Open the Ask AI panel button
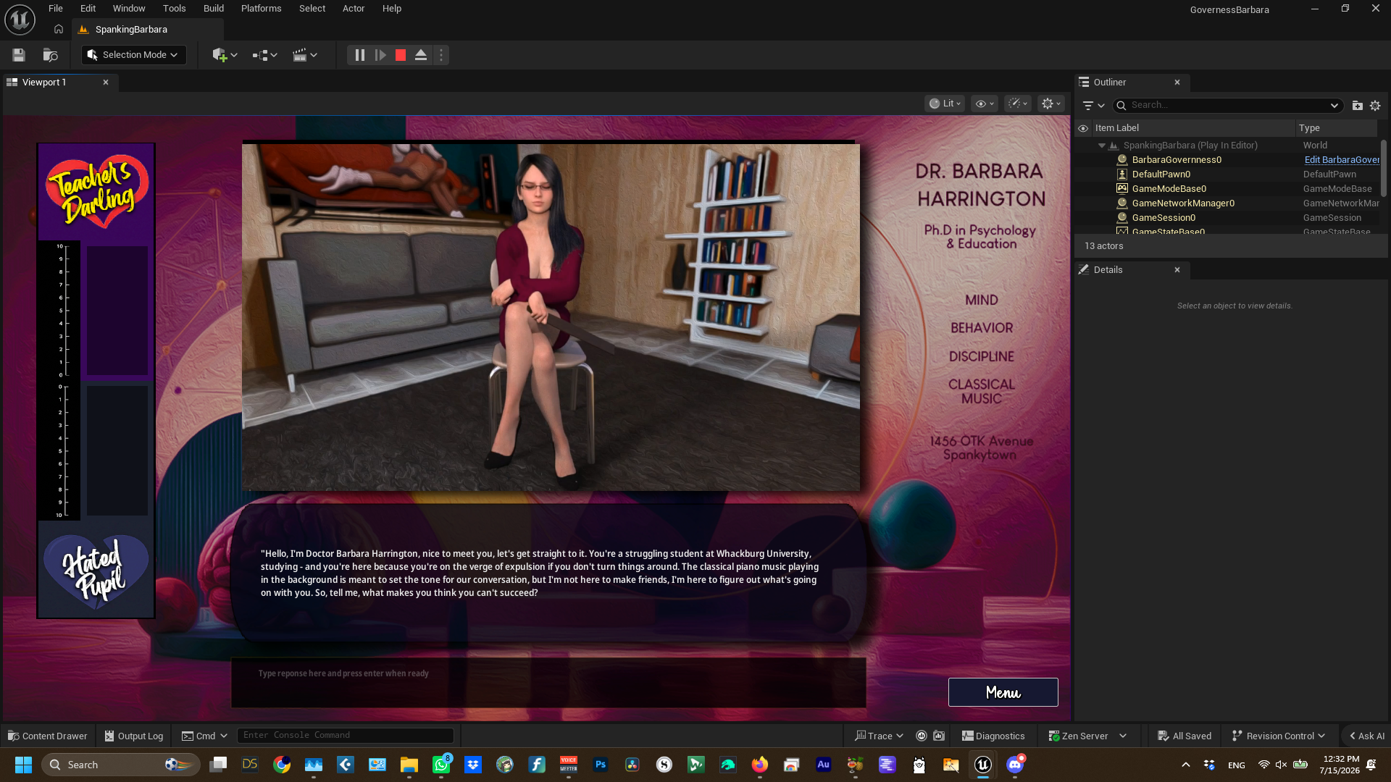The width and height of the screenshot is (1391, 782). 1366,736
